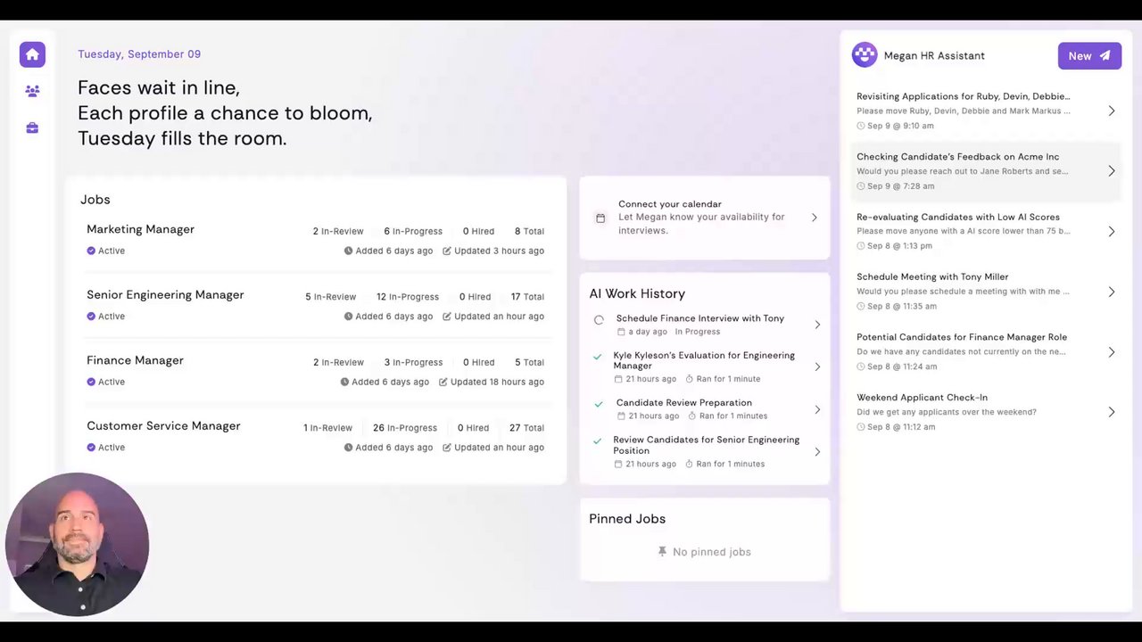Click 12 In-Progress count for Senior Engineering Manager
This screenshot has height=642, width=1142.
pyautogui.click(x=408, y=297)
